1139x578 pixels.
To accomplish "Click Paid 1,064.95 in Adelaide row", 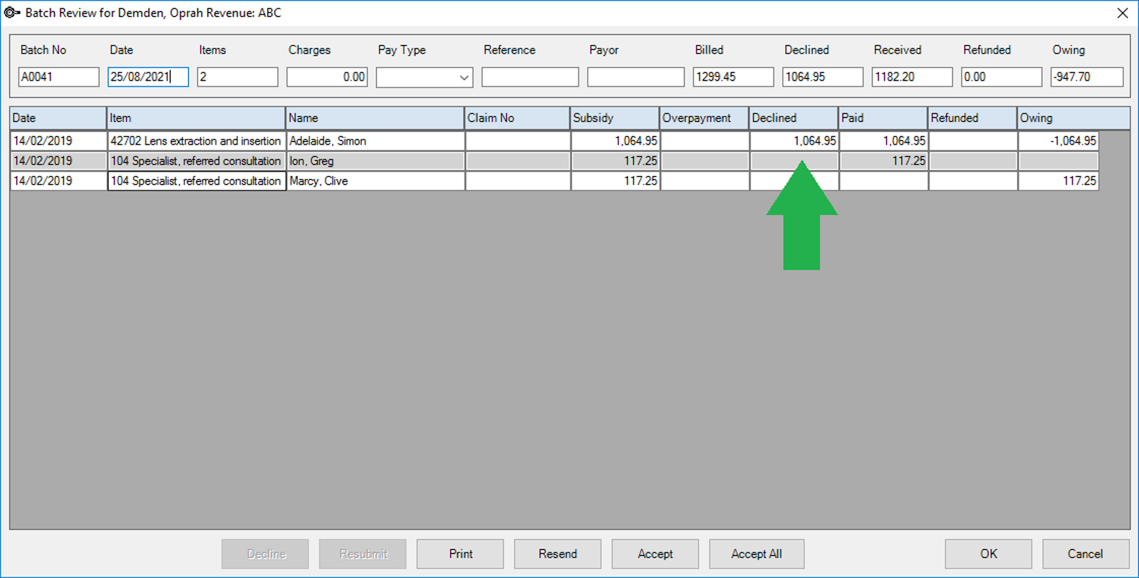I will pos(883,141).
